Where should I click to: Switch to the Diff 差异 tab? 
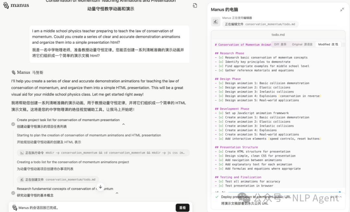[280, 44]
